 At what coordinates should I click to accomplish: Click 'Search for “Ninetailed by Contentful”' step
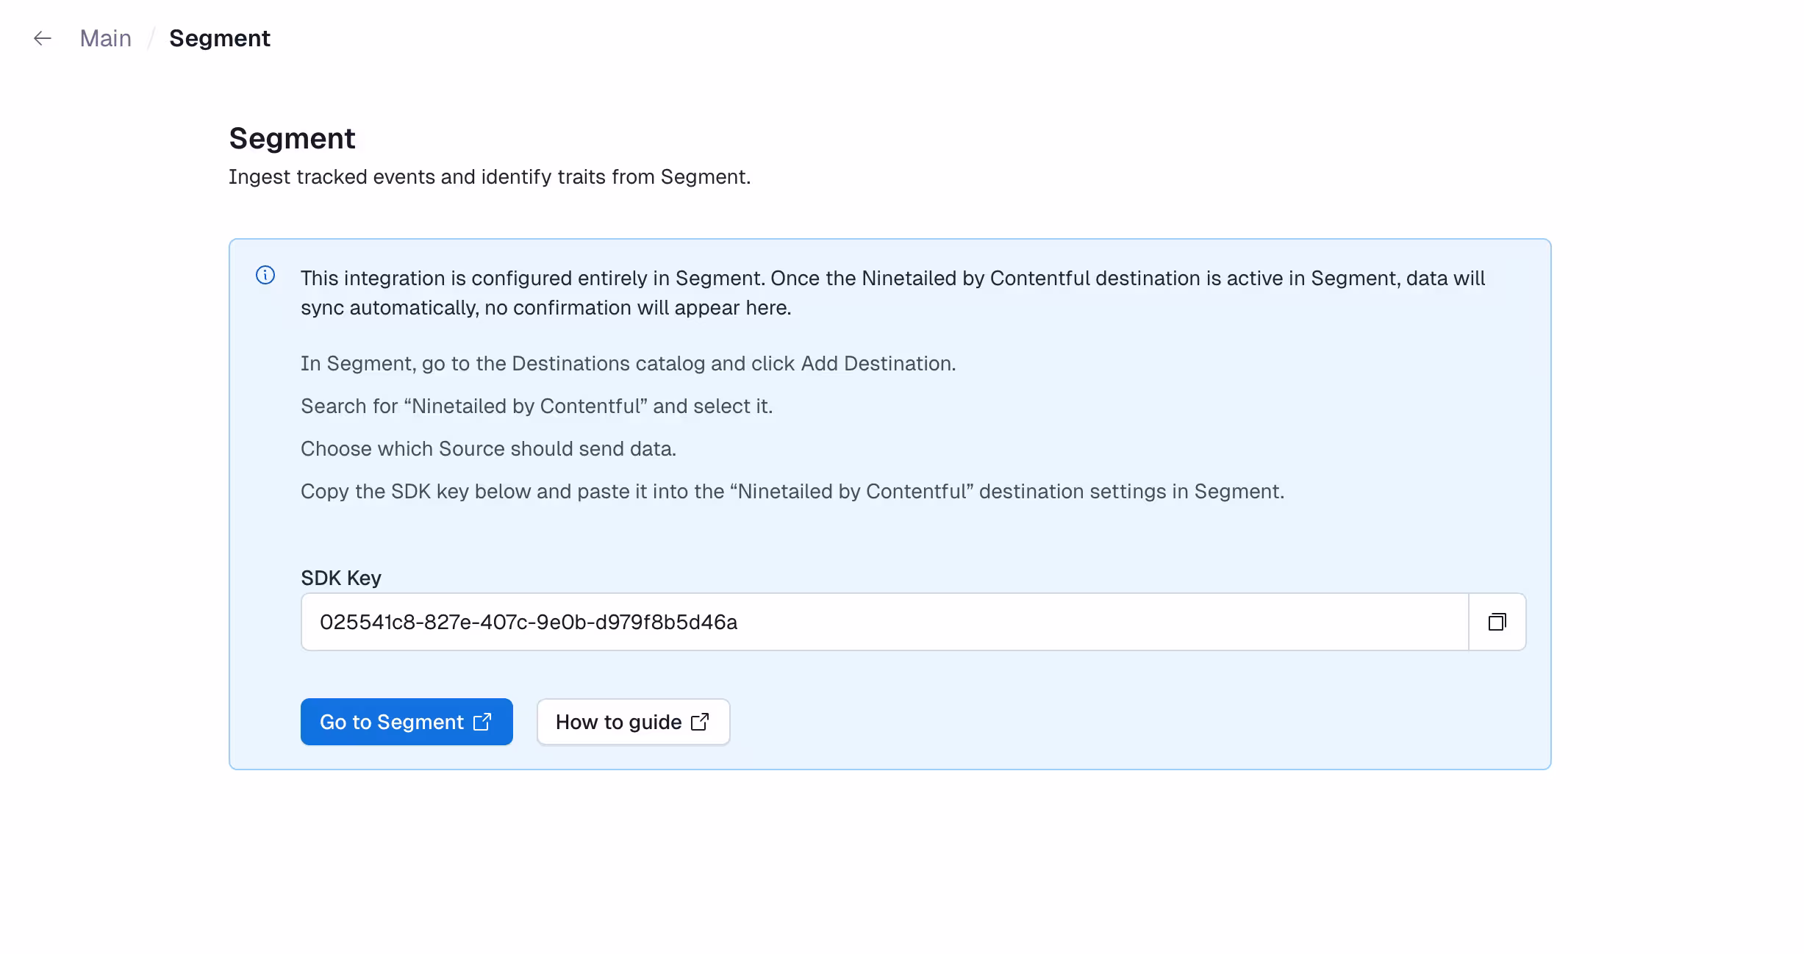pyautogui.click(x=537, y=406)
